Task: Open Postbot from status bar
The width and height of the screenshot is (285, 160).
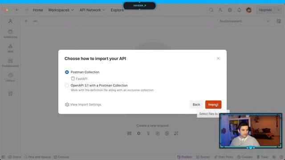Action: tap(185, 157)
